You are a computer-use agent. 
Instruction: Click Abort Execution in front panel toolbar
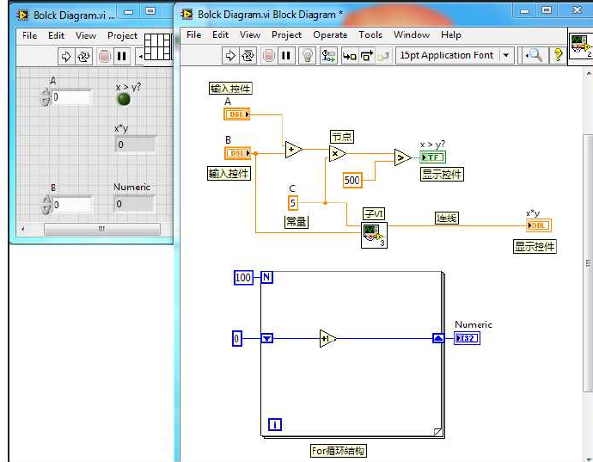104,57
